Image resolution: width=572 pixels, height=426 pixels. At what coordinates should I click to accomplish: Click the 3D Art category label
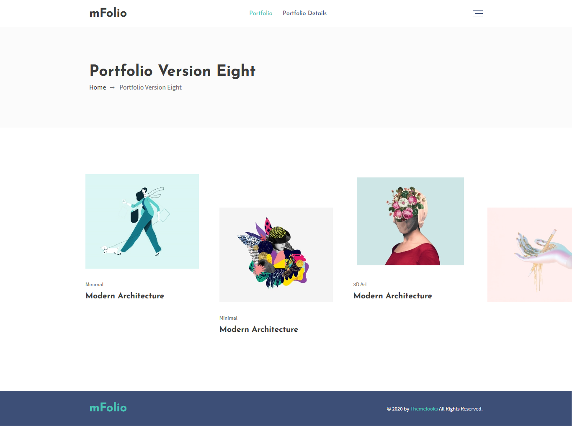click(360, 285)
